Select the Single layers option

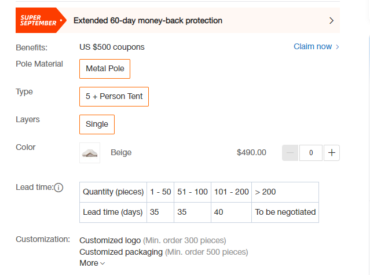[97, 124]
